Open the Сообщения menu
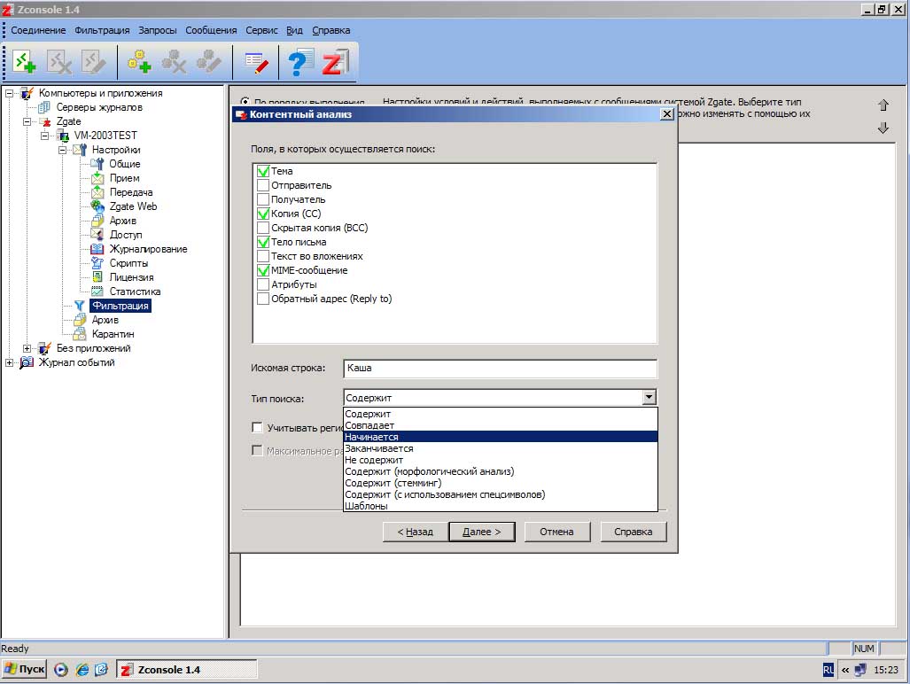Screen dimensions: 910x684 pyautogui.click(x=211, y=30)
